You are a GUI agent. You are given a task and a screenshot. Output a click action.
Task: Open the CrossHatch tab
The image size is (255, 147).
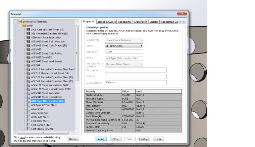tap(141, 22)
